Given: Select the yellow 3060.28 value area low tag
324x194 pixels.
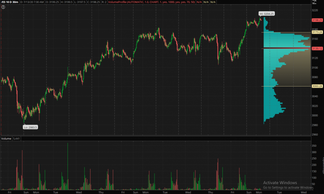Looking at the screenshot, I should coord(317,86).
